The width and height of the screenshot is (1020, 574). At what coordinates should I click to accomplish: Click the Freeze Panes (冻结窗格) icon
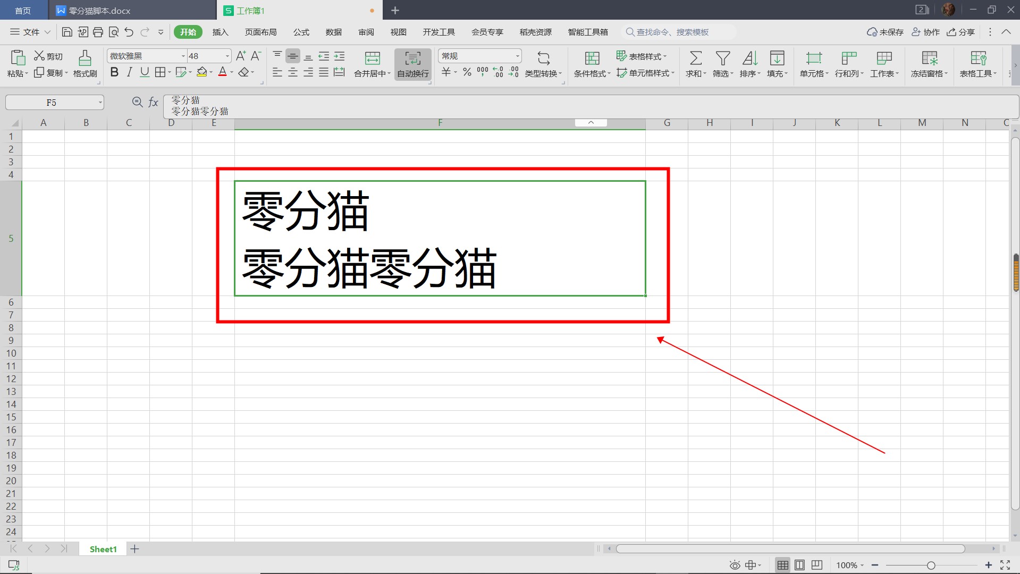(x=929, y=58)
